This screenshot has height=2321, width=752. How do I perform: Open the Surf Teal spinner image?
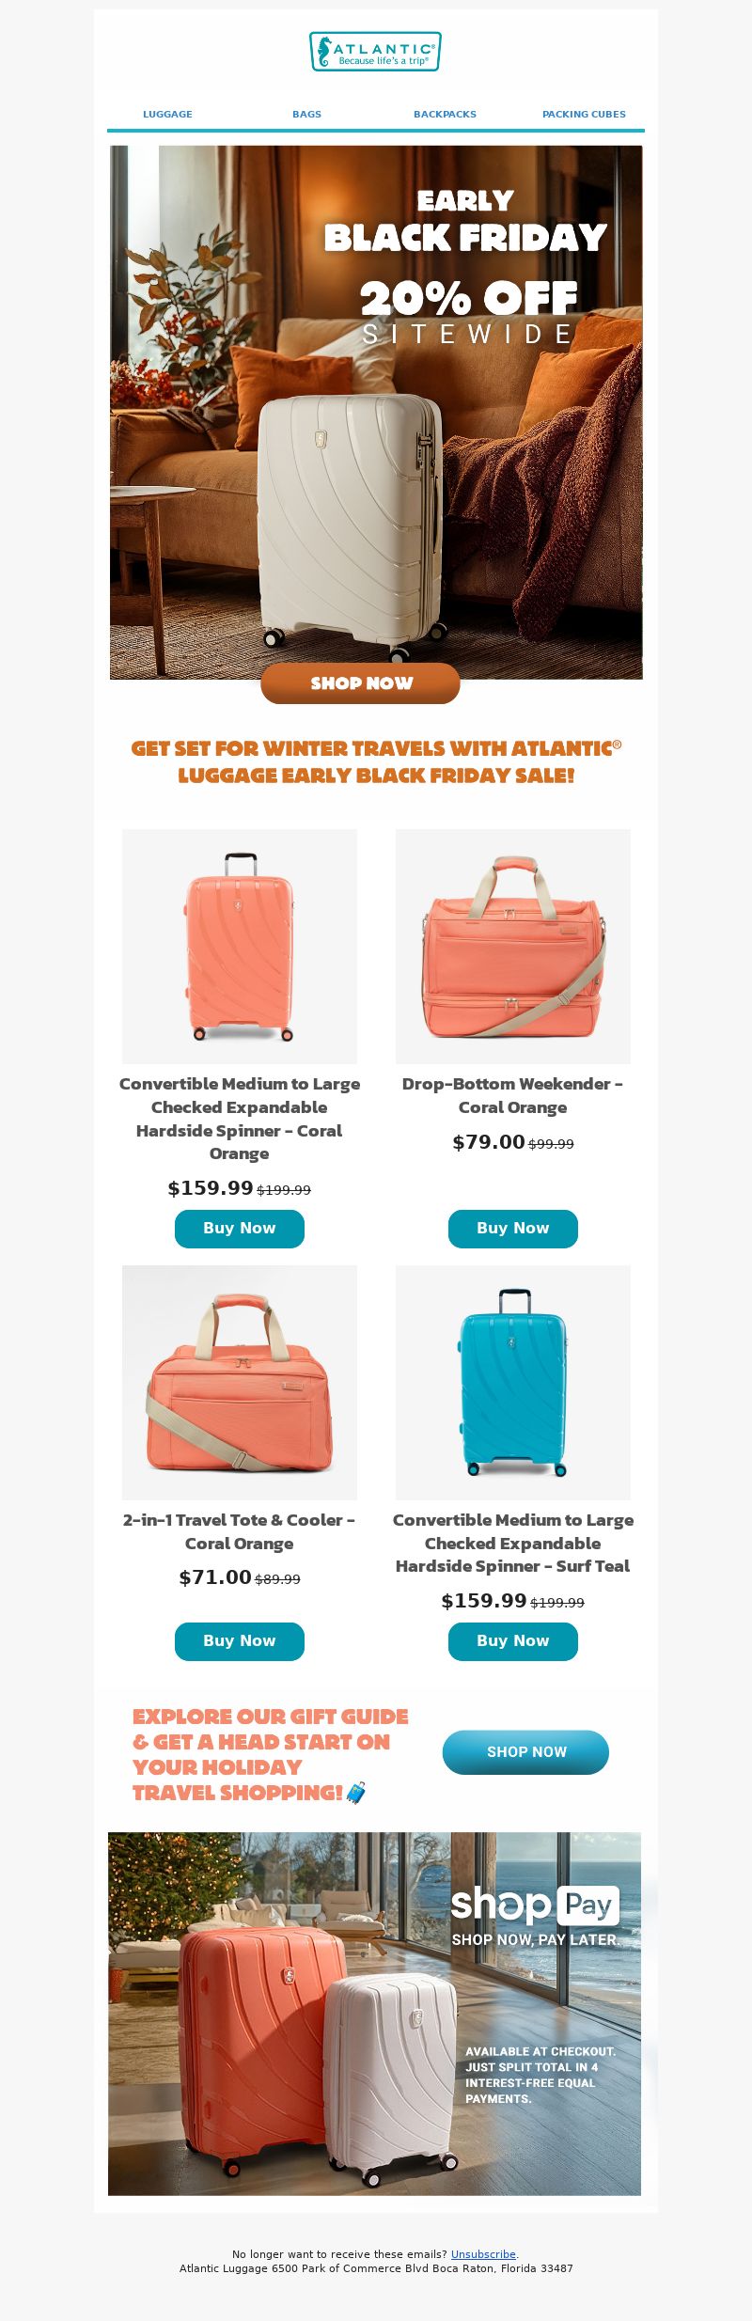pyautogui.click(x=513, y=1382)
